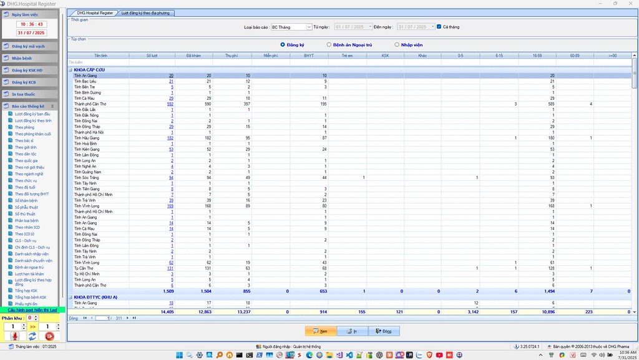This screenshot has width=639, height=360.
Task: Click the Đăng ký mã vạch panel icon
Action: 6,46
